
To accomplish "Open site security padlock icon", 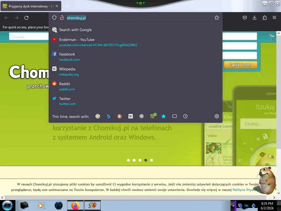I will tap(62, 18).
